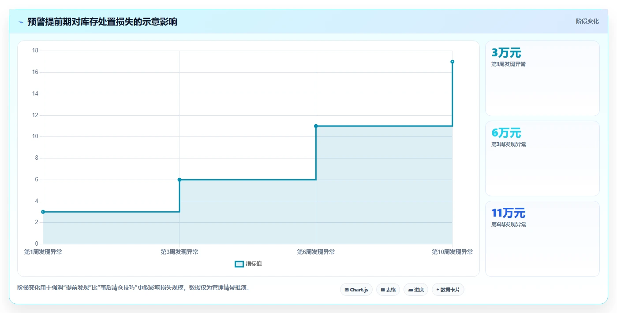
Task: Click the 表格 tag pill
Action: 388,290
